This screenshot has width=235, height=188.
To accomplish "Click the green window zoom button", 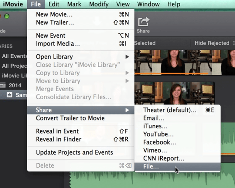I will coord(7,16).
